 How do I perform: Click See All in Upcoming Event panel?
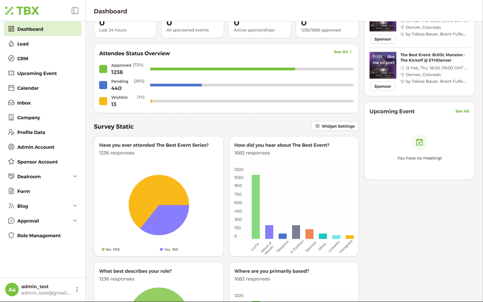tap(462, 111)
